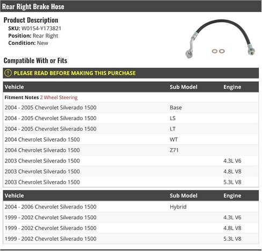Select the 1999 - 2002 Silverado 4.3L V6 row
The image size is (262, 251).
[x=131, y=218]
